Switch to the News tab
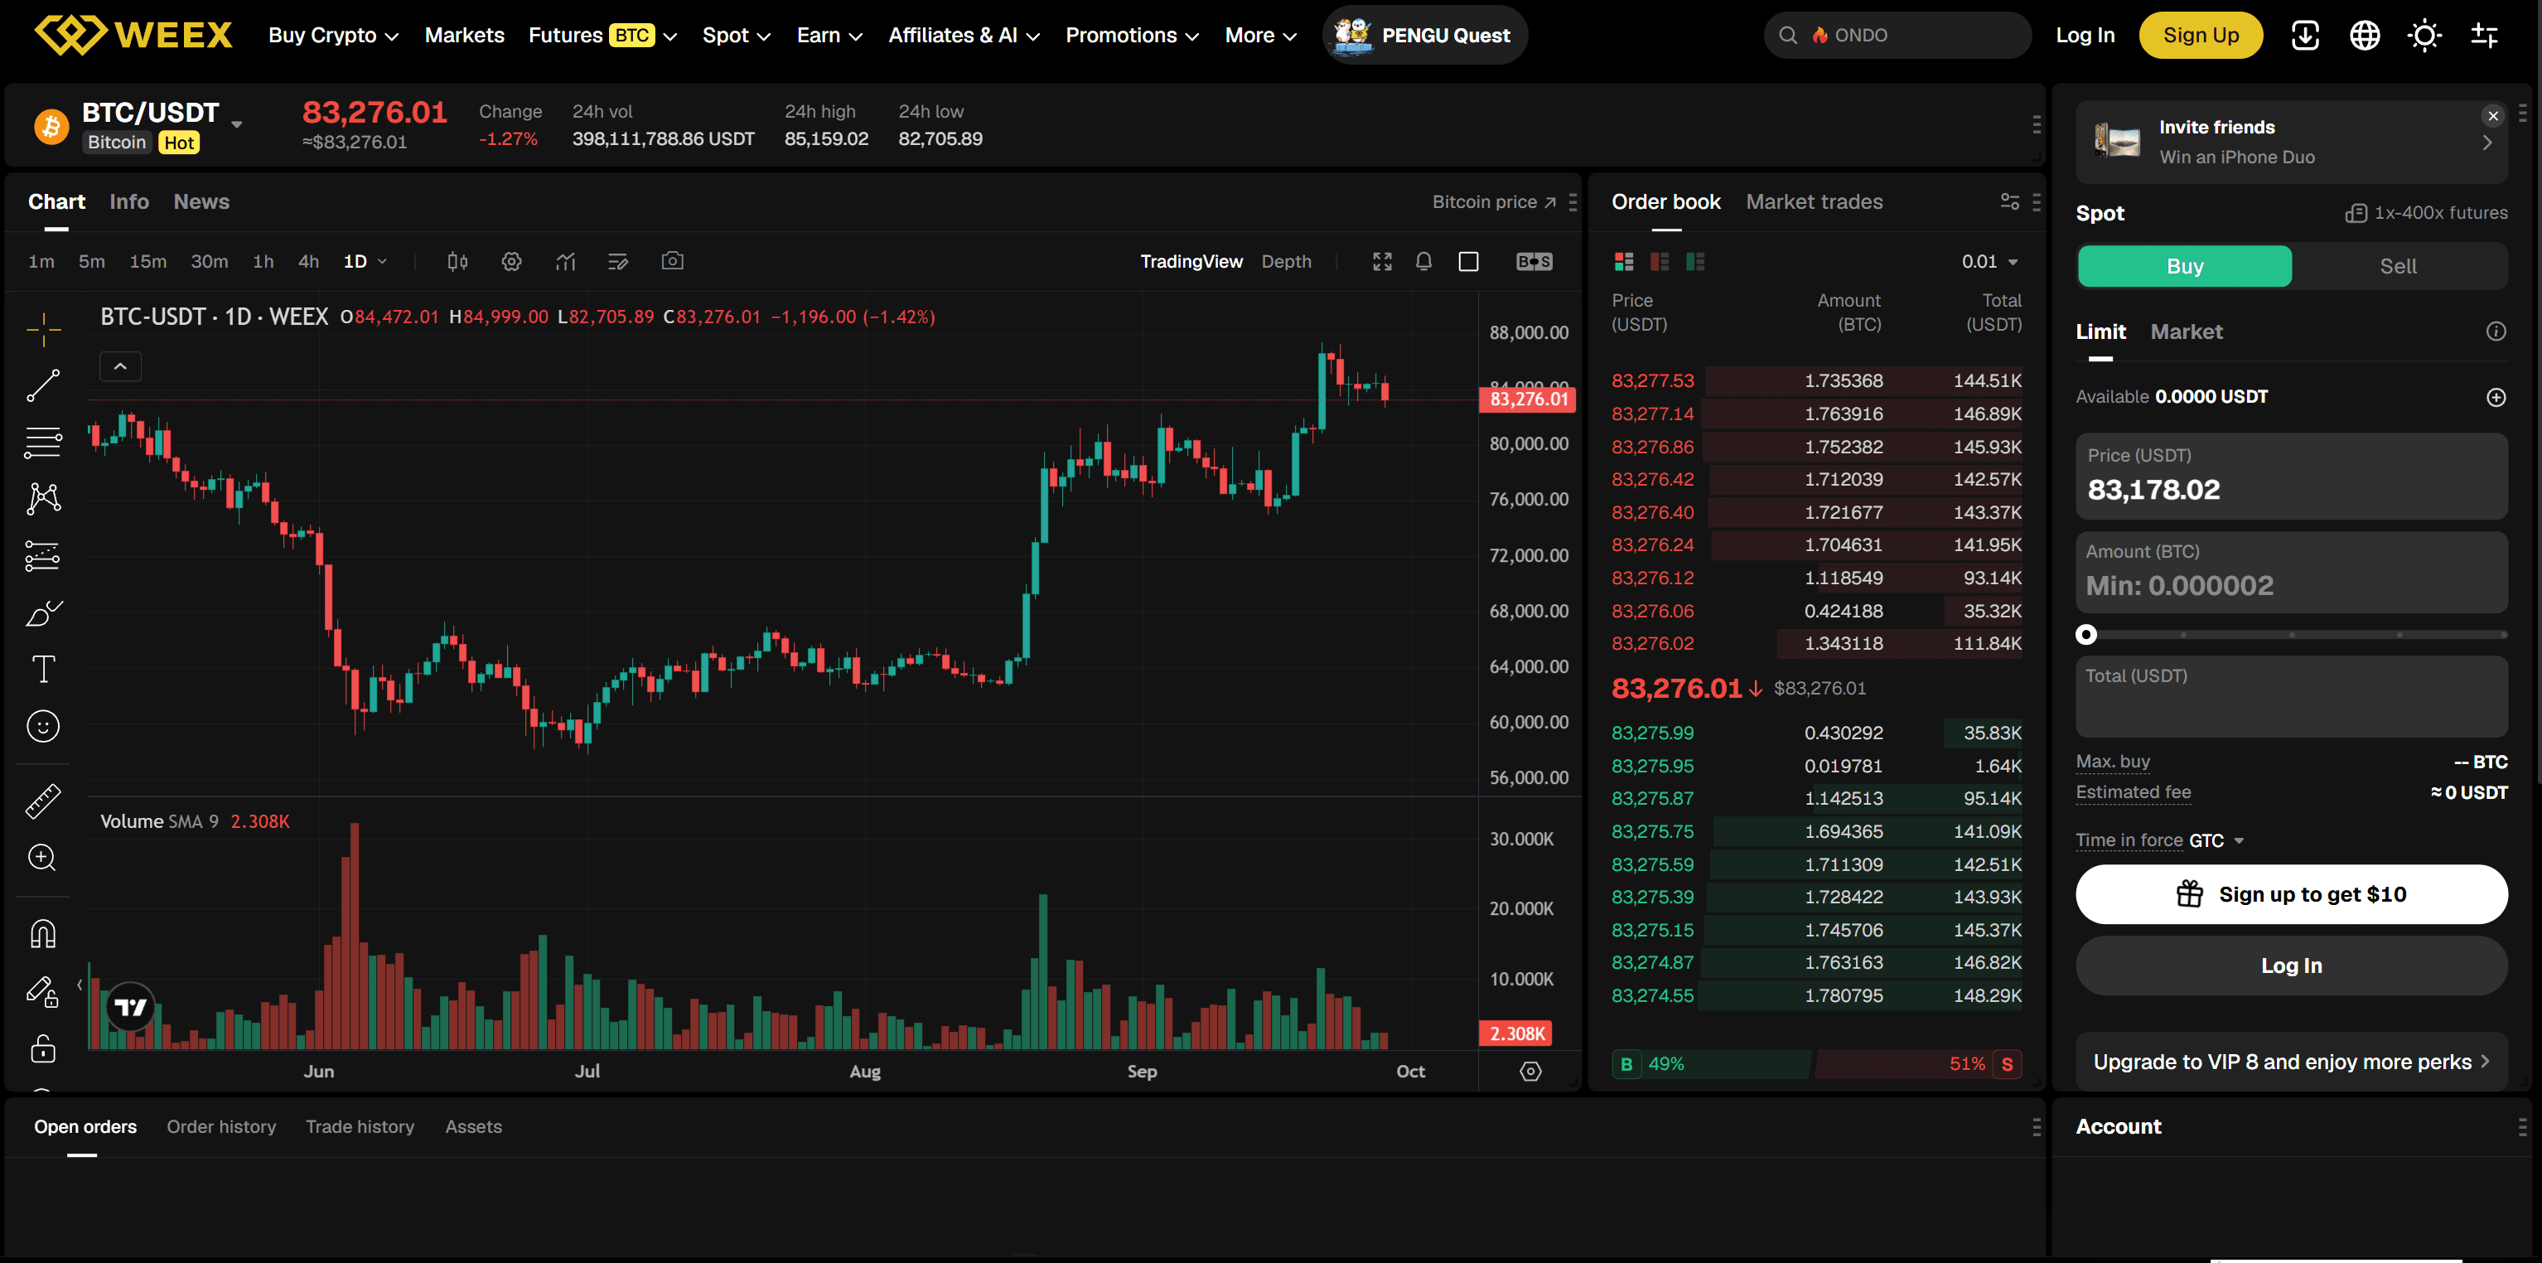This screenshot has height=1263, width=2542. (x=201, y=201)
